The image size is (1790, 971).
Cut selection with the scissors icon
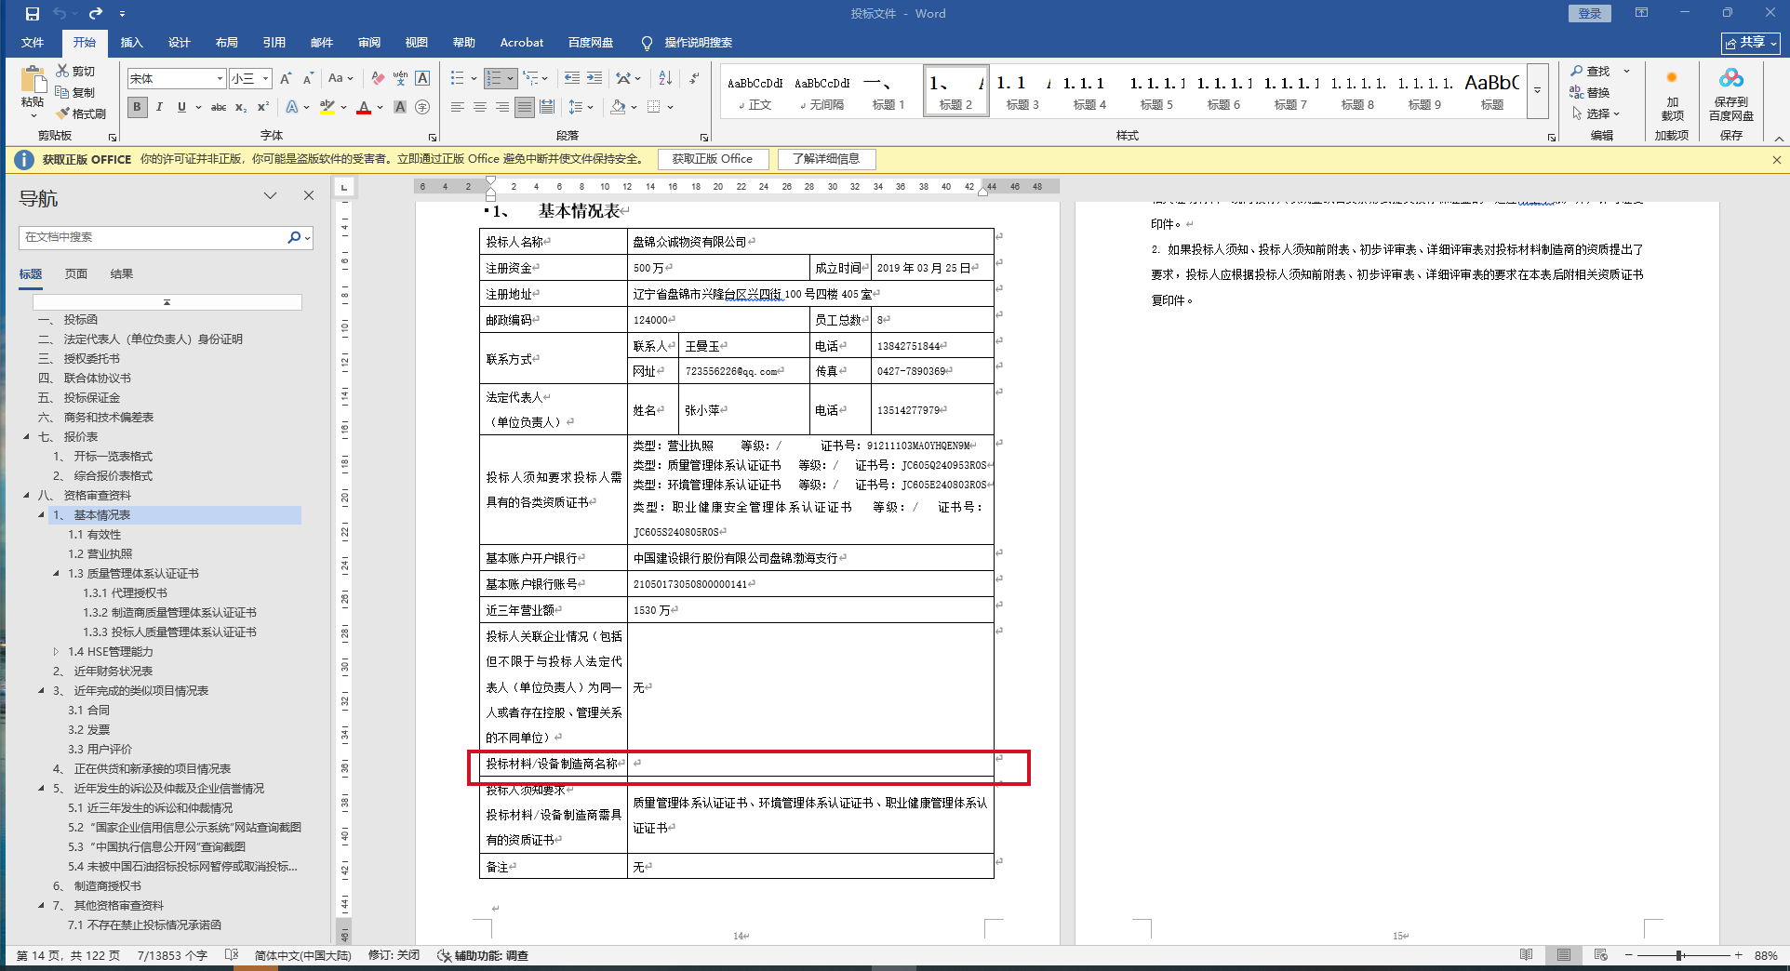(62, 71)
